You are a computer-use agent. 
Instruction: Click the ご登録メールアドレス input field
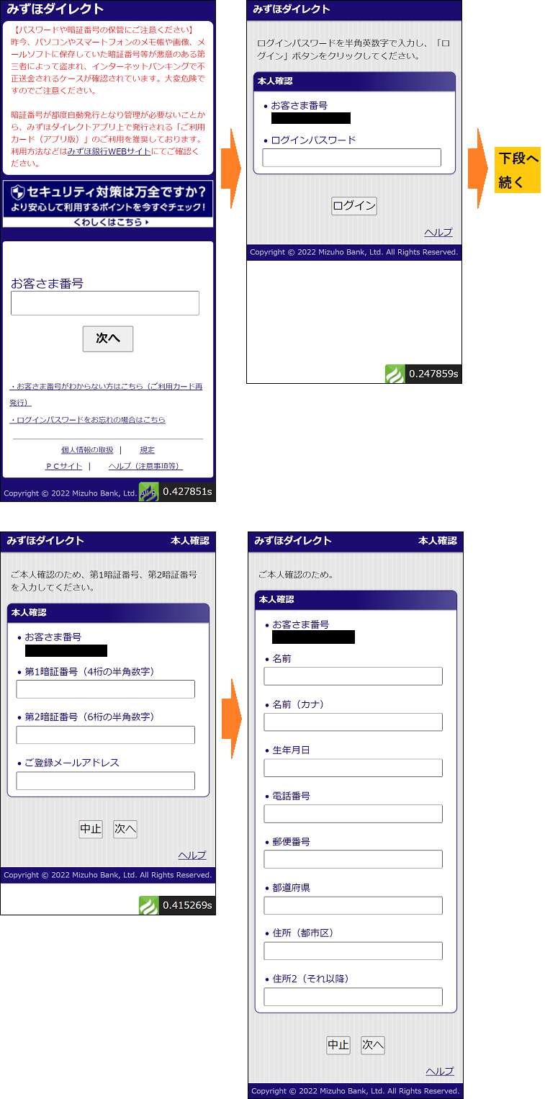pyautogui.click(x=105, y=781)
